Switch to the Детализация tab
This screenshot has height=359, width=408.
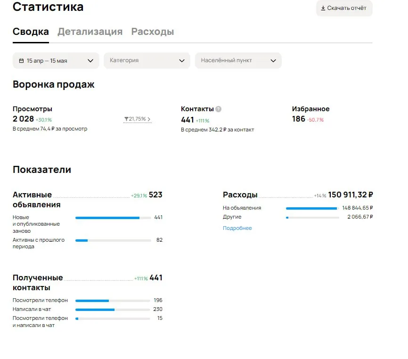90,32
